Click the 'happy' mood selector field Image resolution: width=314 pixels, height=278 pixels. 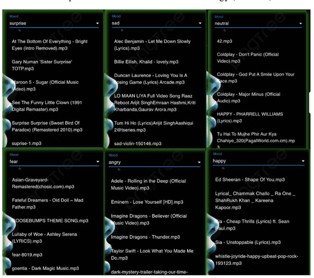[259, 161]
